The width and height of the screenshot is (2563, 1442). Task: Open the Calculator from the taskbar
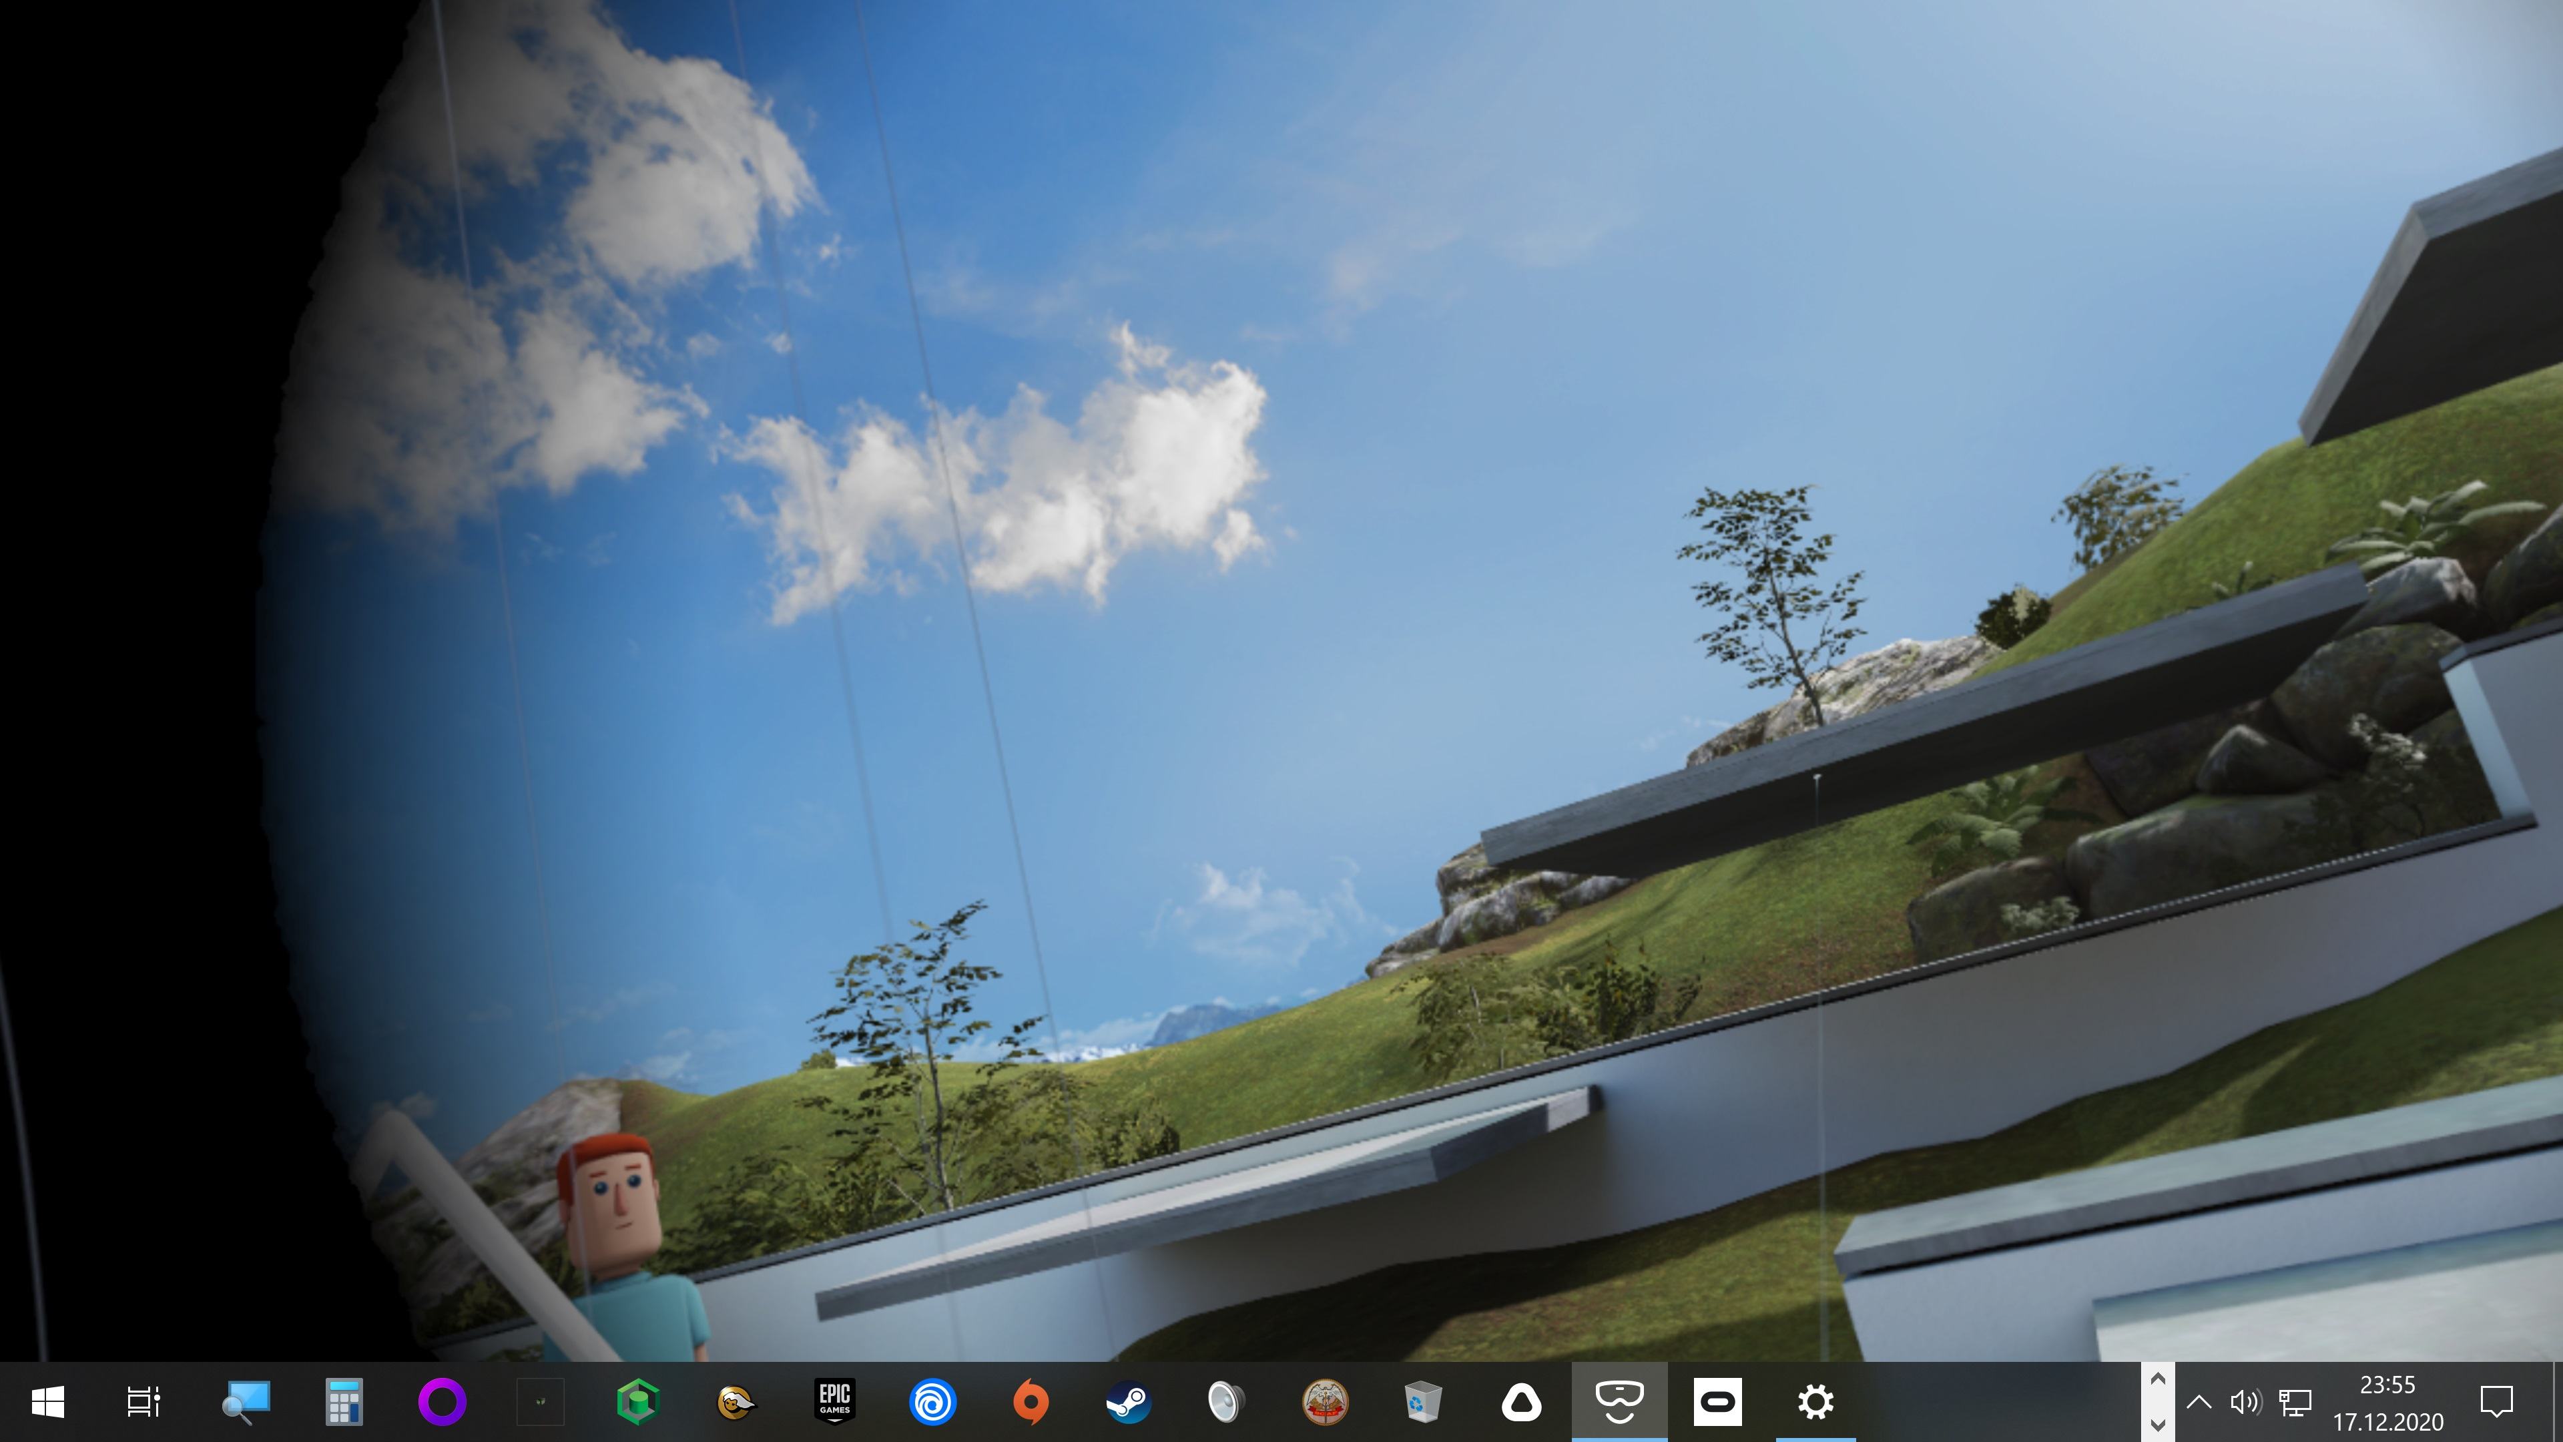click(344, 1402)
